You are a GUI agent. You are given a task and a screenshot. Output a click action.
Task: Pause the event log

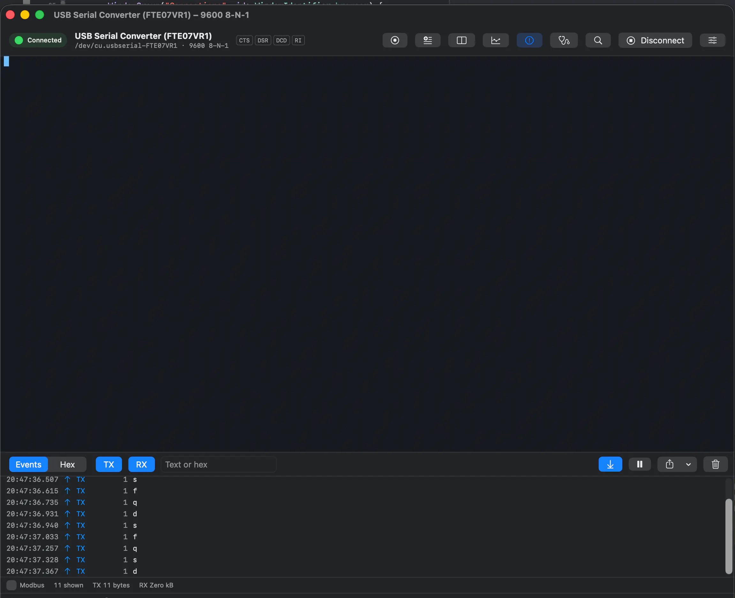(640, 464)
